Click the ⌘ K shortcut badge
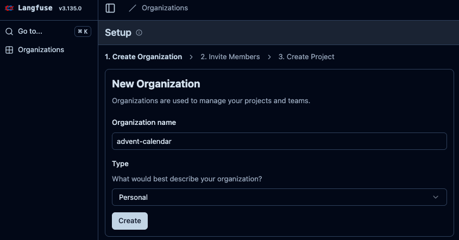This screenshot has height=240, width=459. click(83, 31)
